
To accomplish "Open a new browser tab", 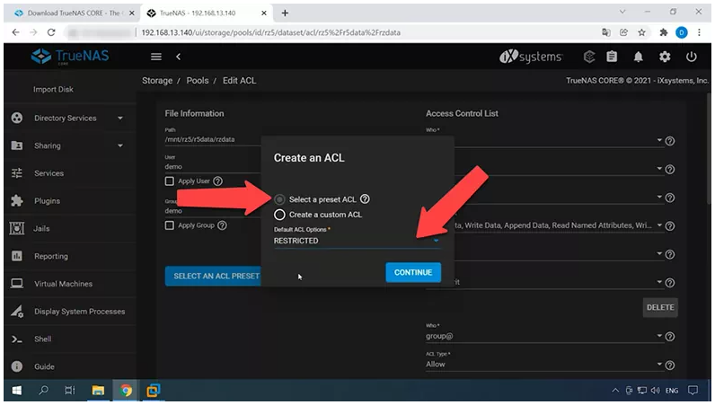I will coord(285,13).
